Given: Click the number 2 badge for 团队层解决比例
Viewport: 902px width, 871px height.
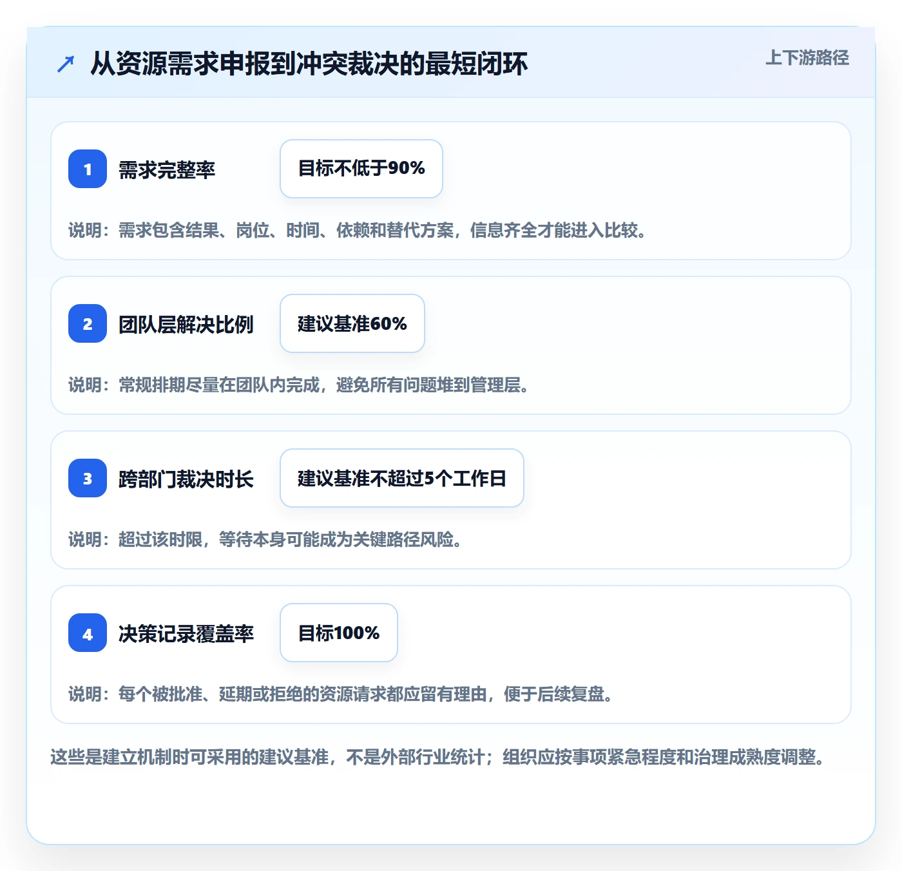Looking at the screenshot, I should (x=88, y=323).
